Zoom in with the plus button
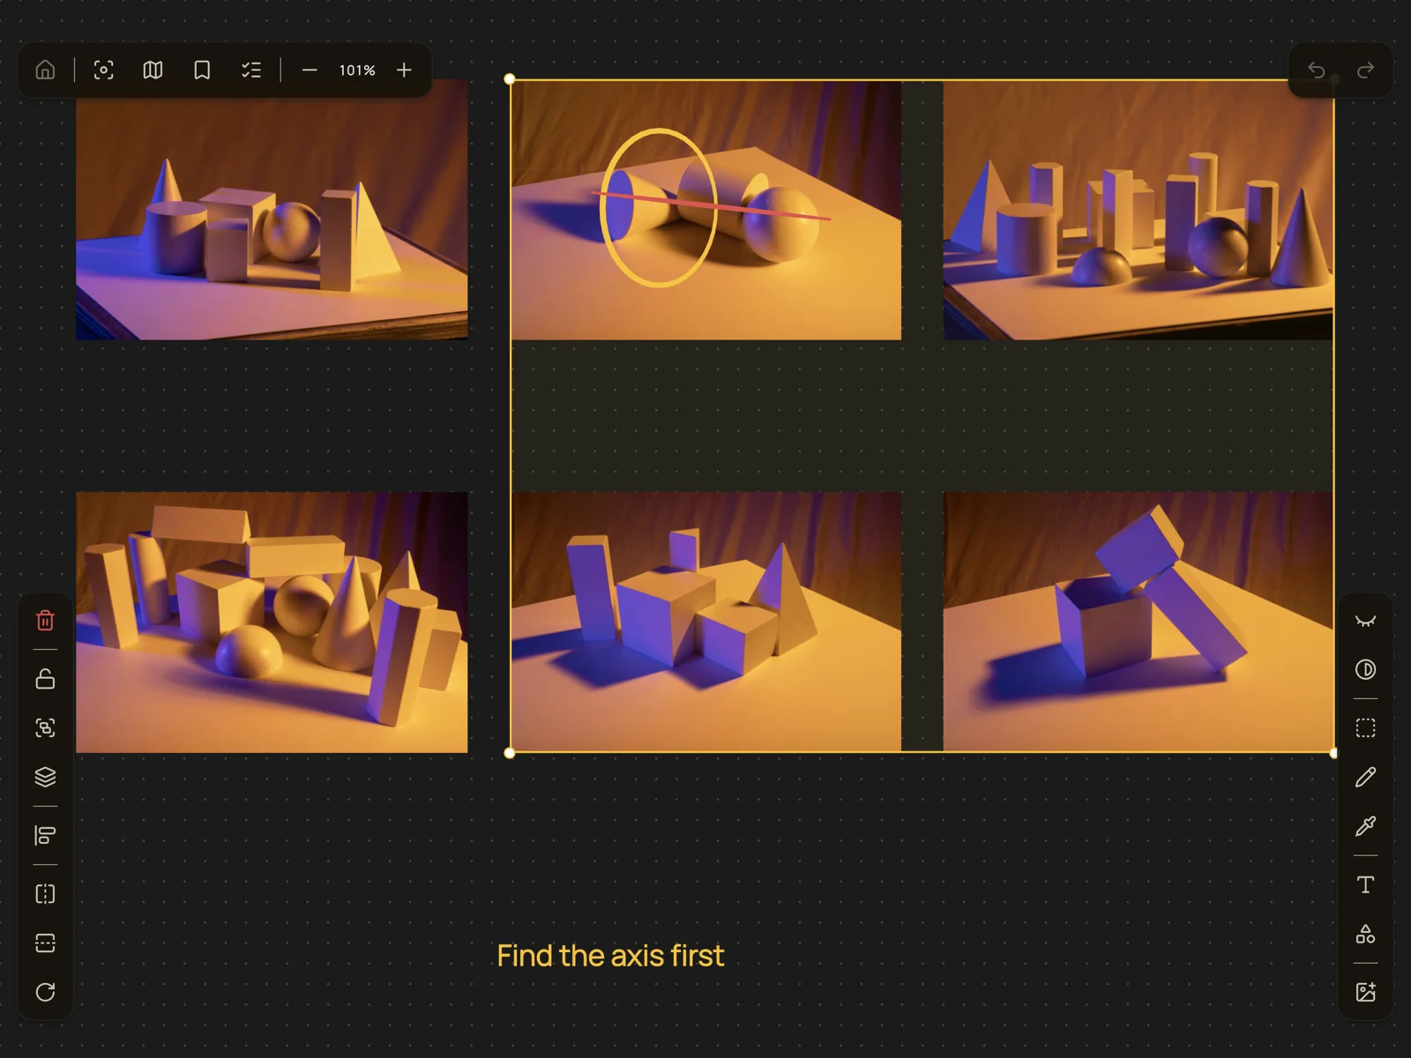The height and width of the screenshot is (1058, 1411). point(404,70)
